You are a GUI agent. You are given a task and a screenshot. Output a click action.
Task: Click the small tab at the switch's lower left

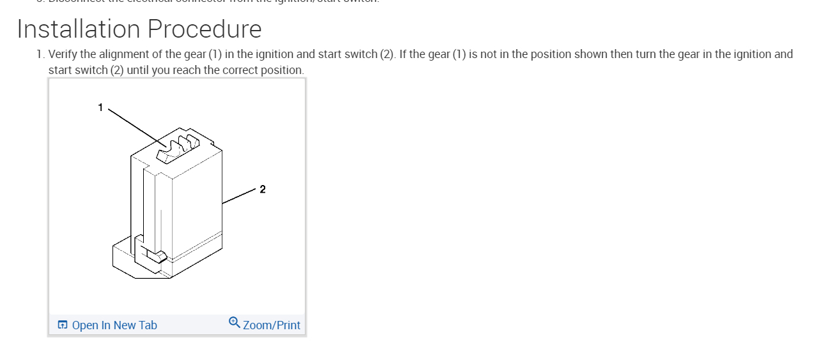[x=153, y=255]
